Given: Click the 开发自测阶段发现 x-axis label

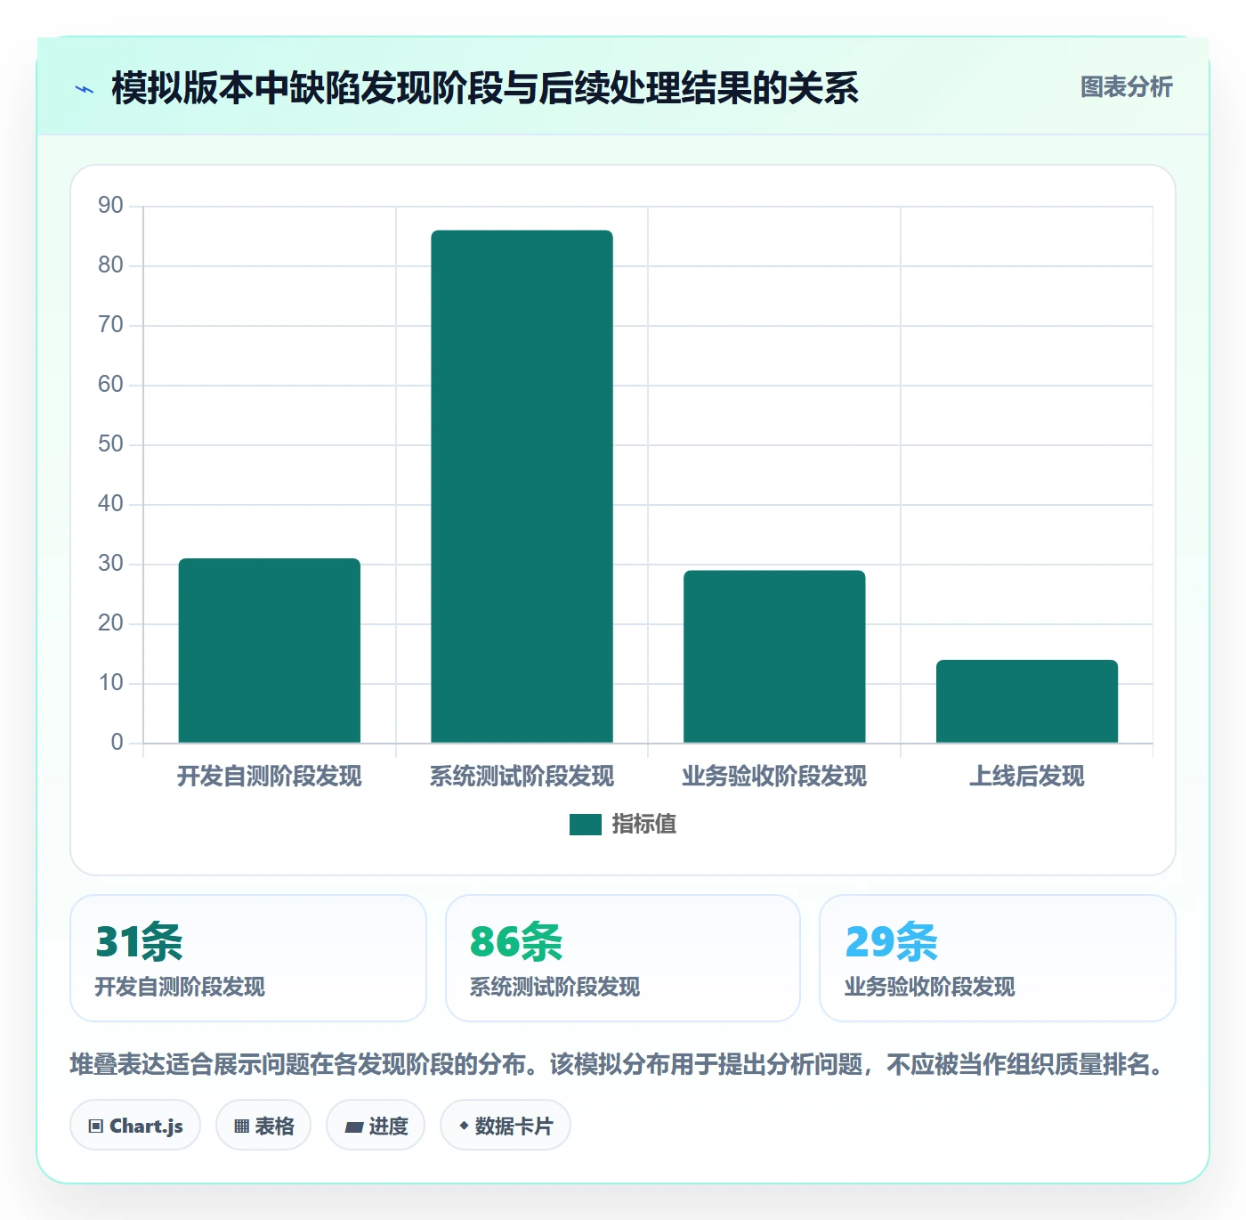Looking at the screenshot, I should (270, 777).
